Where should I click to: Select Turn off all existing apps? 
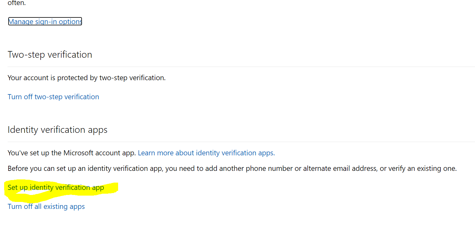click(46, 206)
